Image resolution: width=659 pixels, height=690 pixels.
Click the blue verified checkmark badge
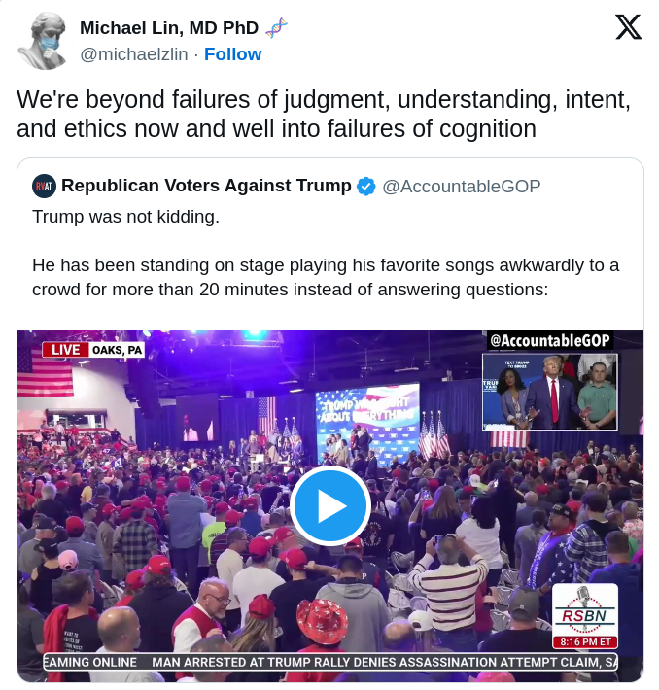[x=365, y=187]
